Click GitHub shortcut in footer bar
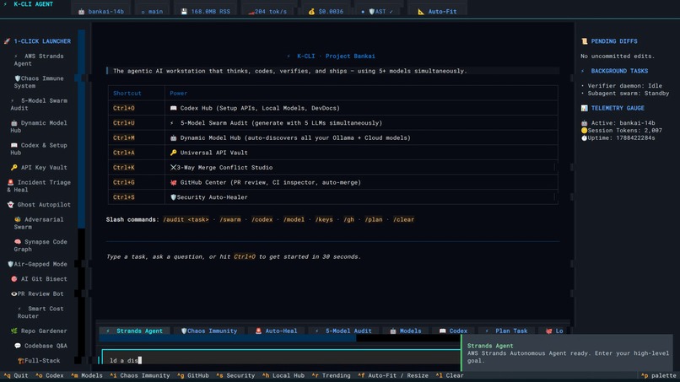Image resolution: width=680 pixels, height=382 pixels. (x=193, y=375)
